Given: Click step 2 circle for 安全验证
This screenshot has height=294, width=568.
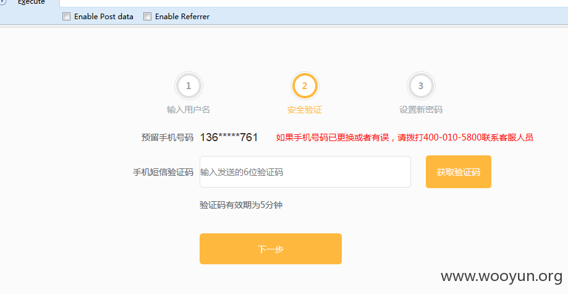Looking at the screenshot, I should click(x=305, y=86).
